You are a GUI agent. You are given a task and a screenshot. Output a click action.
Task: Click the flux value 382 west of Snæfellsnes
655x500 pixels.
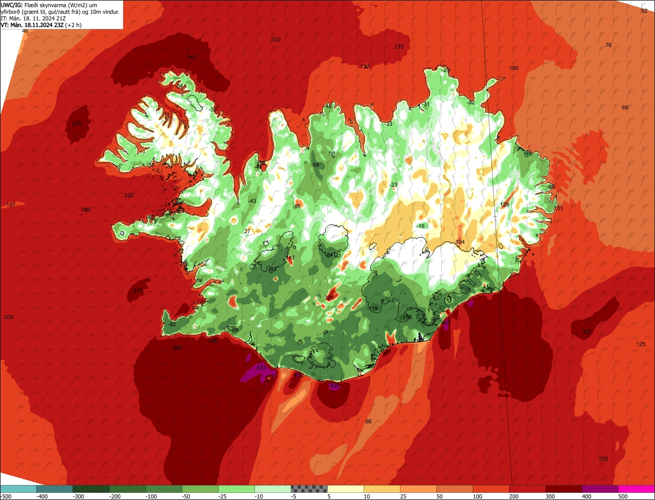pos(86,210)
